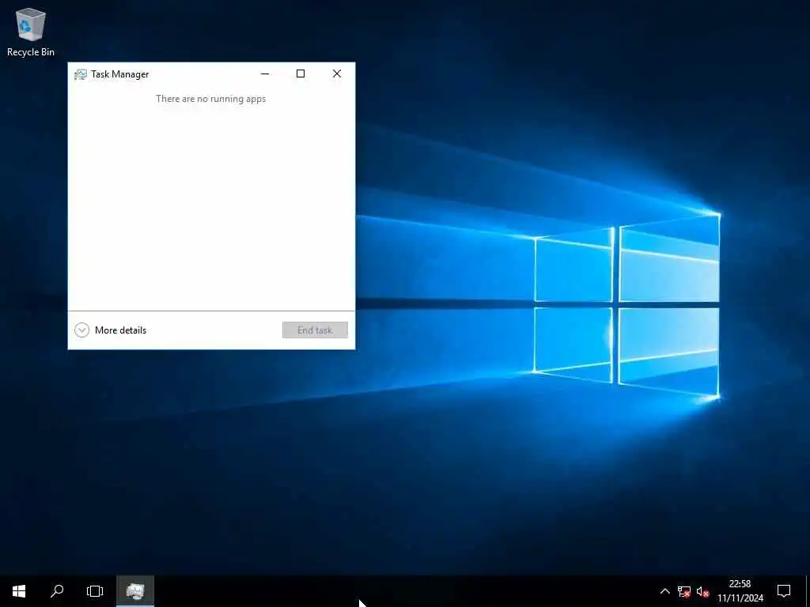
Task: Click the Task Manager title bar icon
Action: [80, 74]
